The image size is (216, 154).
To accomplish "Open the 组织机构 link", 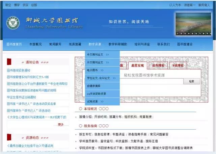I will click(x=131, y=117).
